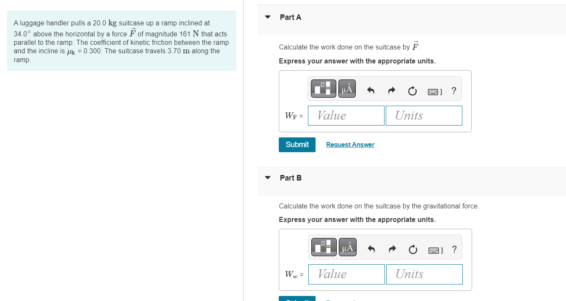Focus the WF Value input field
566x301 pixels.
tap(346, 115)
